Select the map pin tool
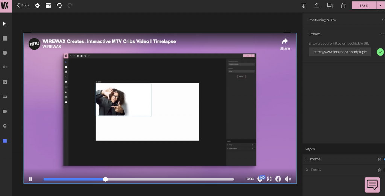 point(5,126)
